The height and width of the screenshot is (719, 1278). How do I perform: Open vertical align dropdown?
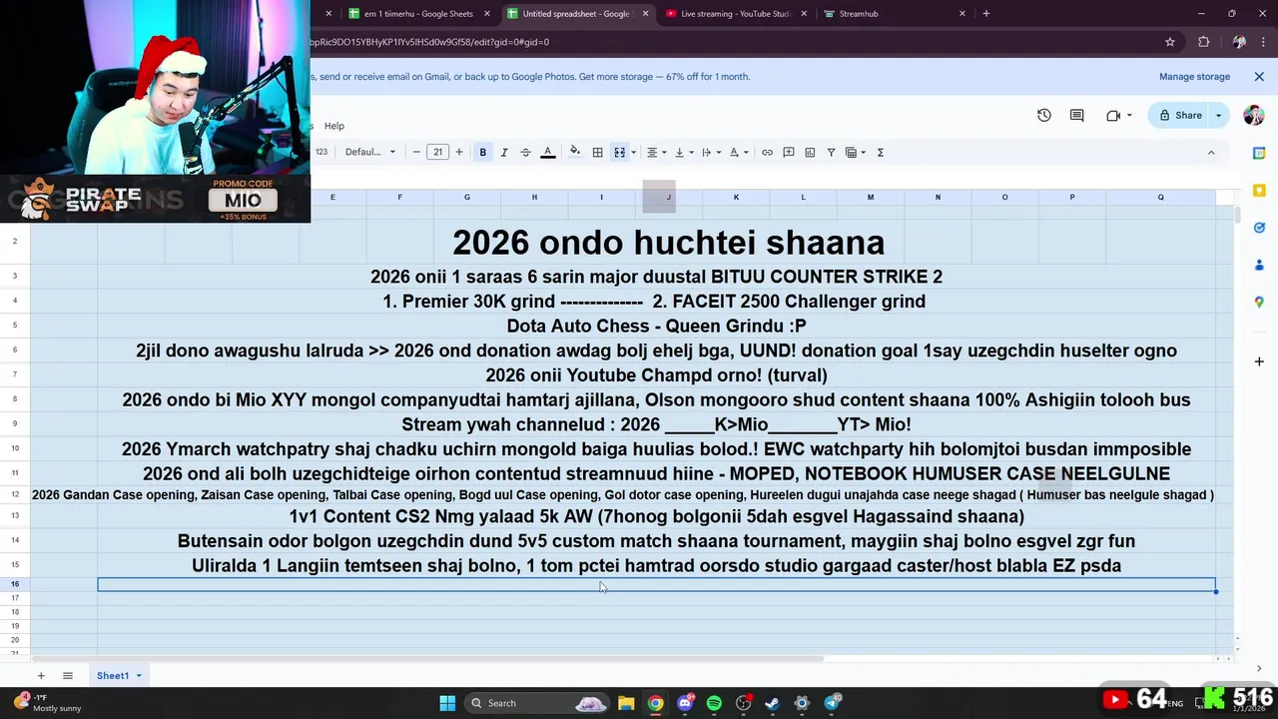click(683, 152)
